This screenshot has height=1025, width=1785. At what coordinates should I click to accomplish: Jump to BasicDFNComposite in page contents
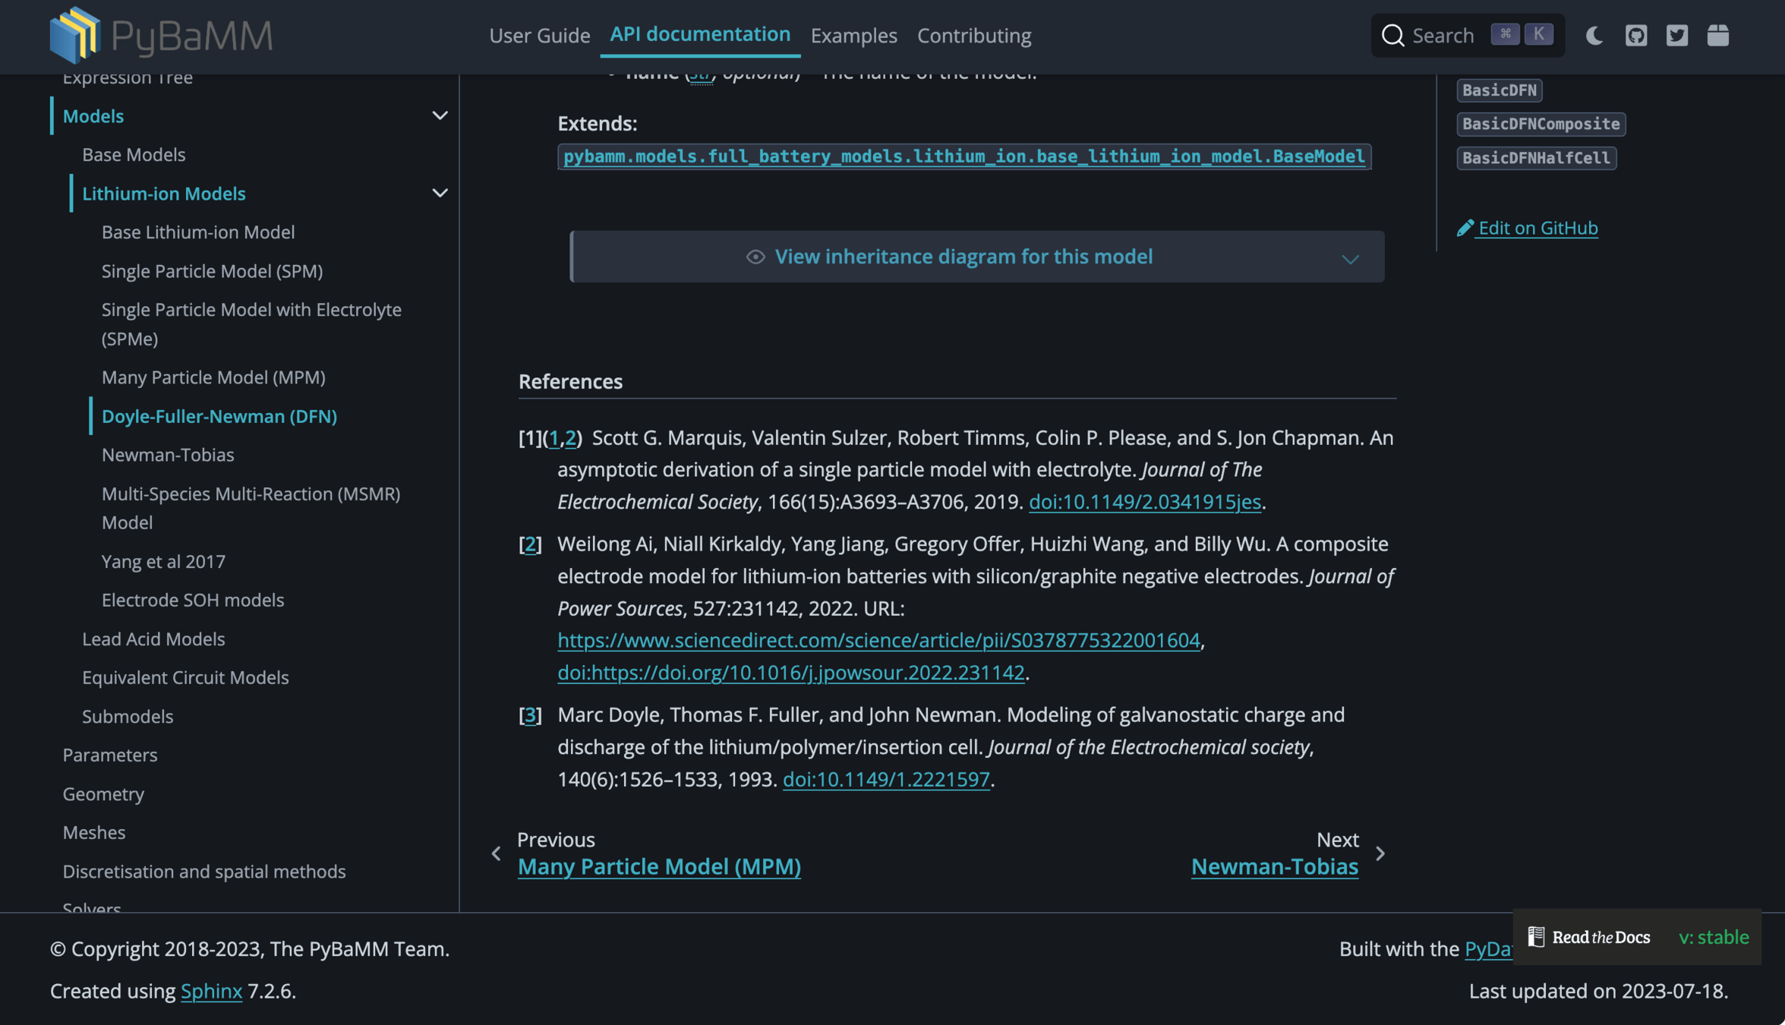point(1541,124)
